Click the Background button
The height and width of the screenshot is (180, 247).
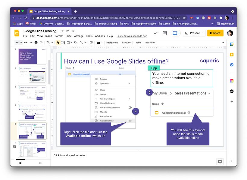pos(112,43)
